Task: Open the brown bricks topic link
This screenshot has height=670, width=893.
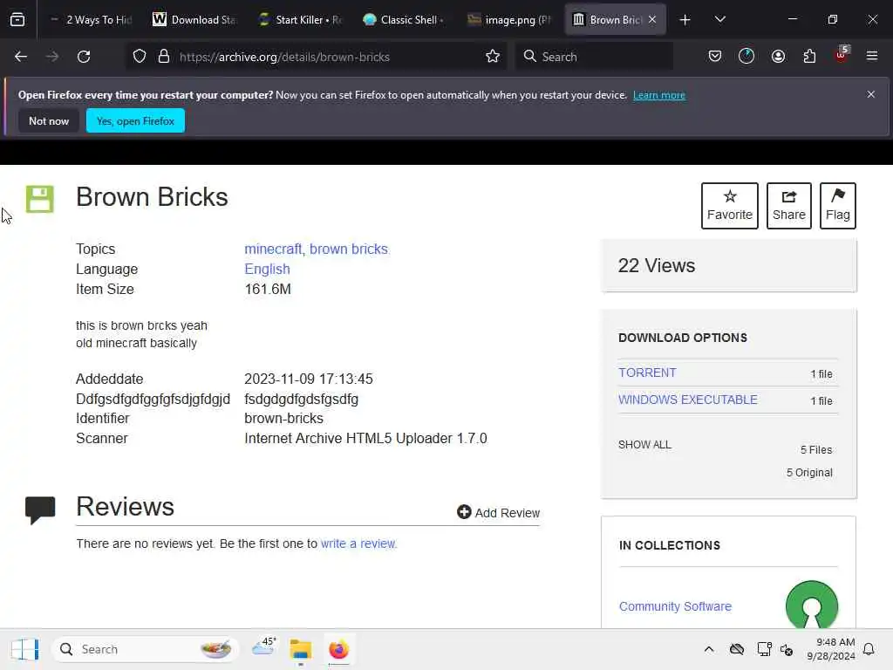Action: (x=349, y=249)
